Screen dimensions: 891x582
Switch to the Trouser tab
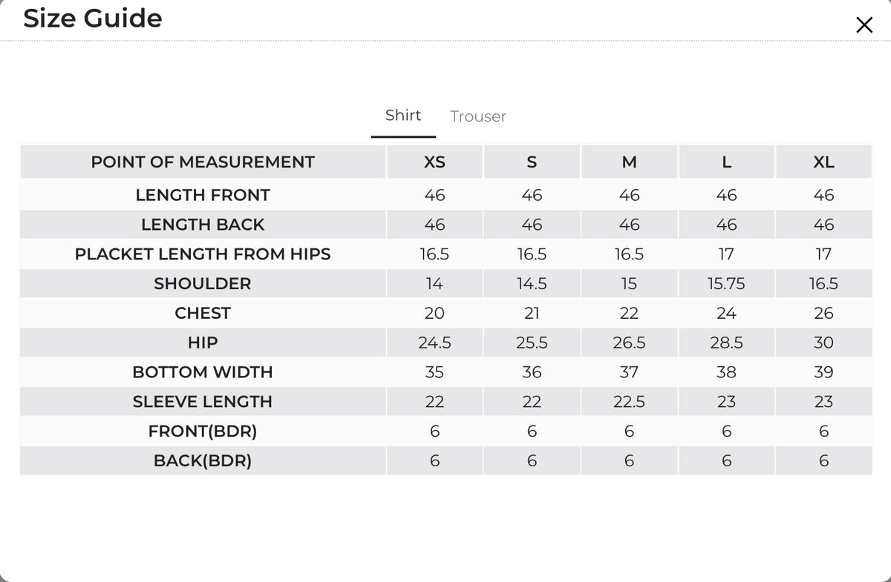[x=478, y=116]
